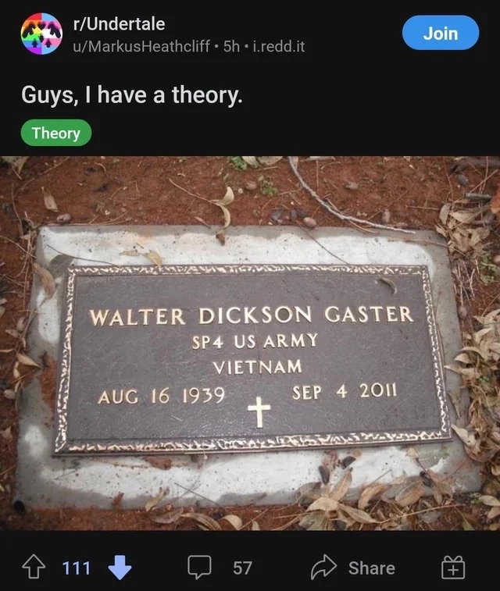Viewport: 500px width, 591px height.
Task: Click the 111 vote score
Action: 76,568
